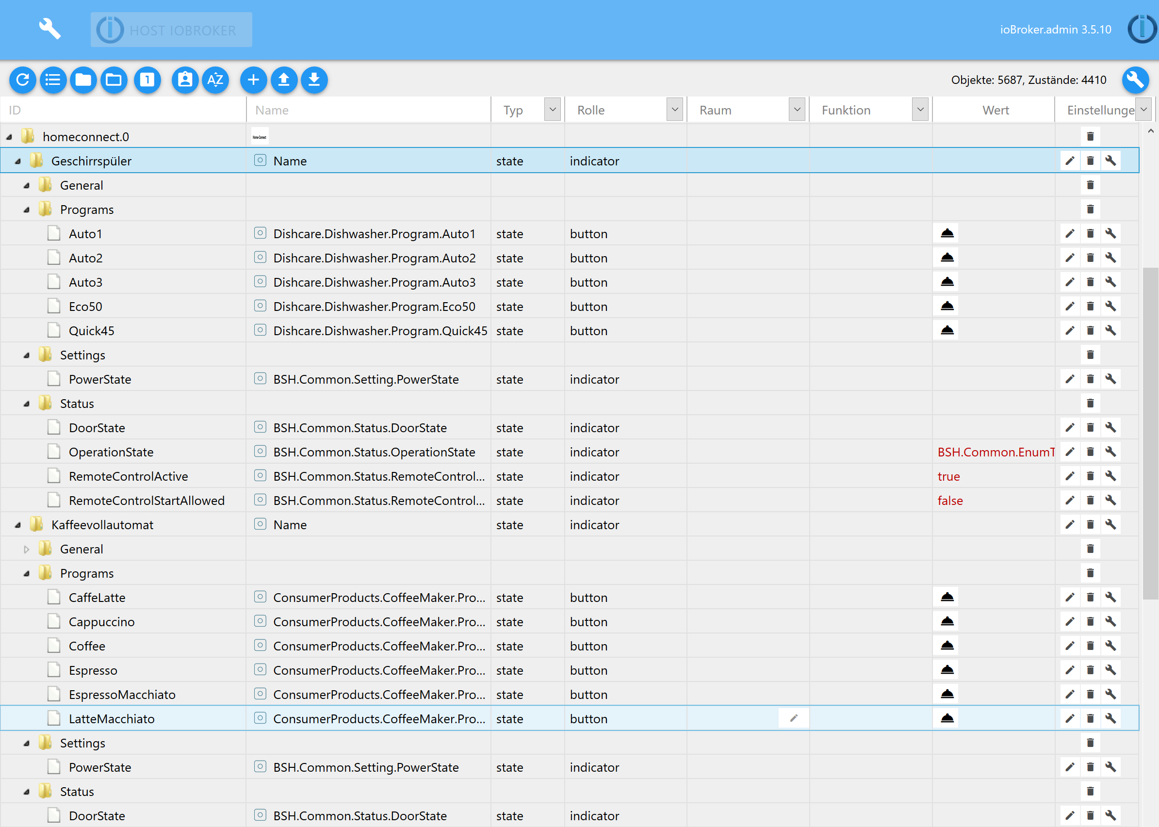The image size is (1159, 827).
Task: Add a new object with plus icon
Action: (x=254, y=80)
